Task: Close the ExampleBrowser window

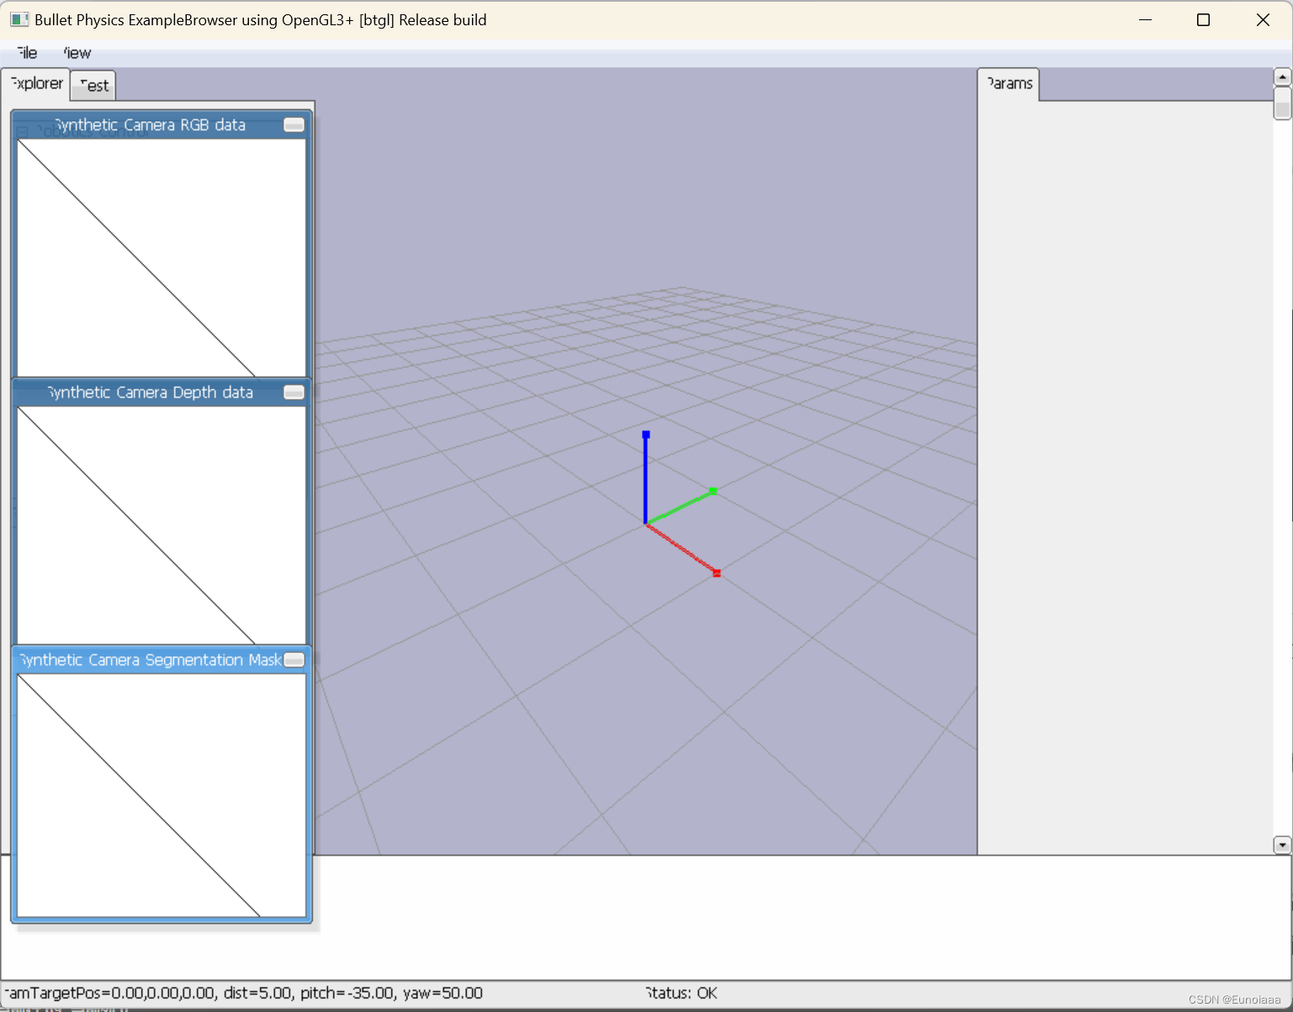Action: coord(1263,20)
